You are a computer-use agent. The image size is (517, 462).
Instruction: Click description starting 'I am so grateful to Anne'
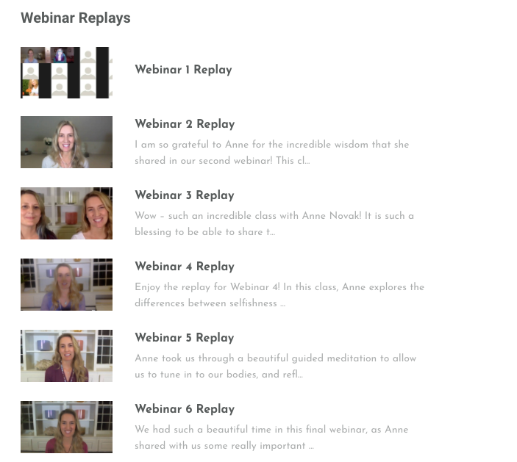[x=272, y=153]
